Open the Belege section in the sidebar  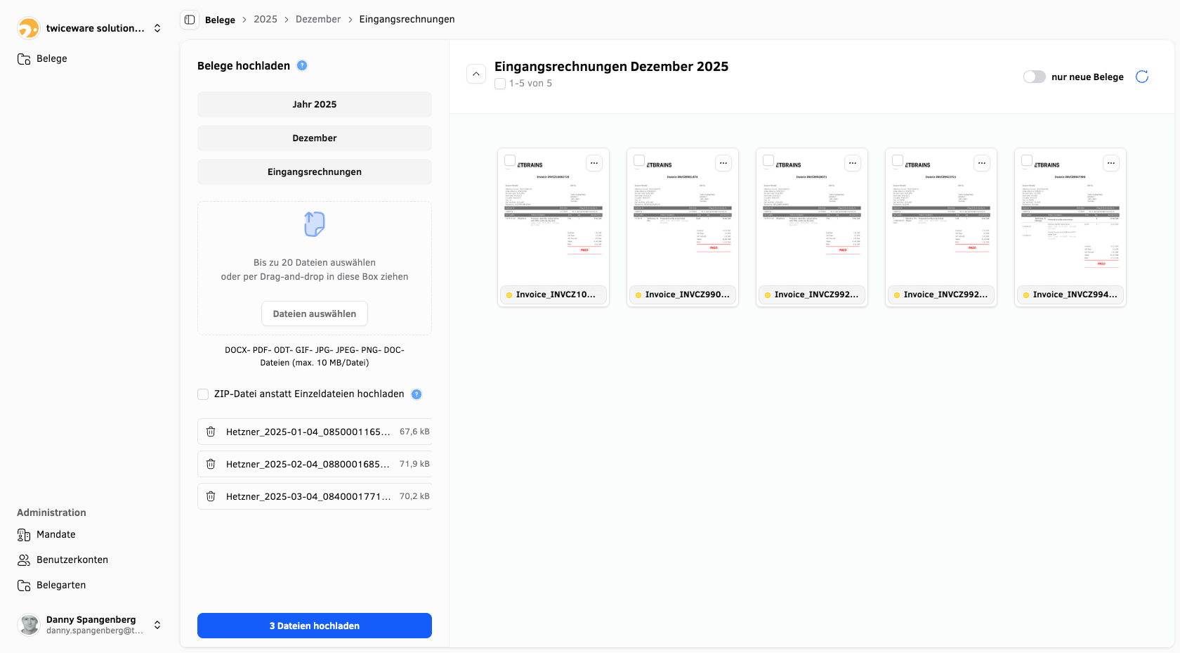tap(52, 58)
